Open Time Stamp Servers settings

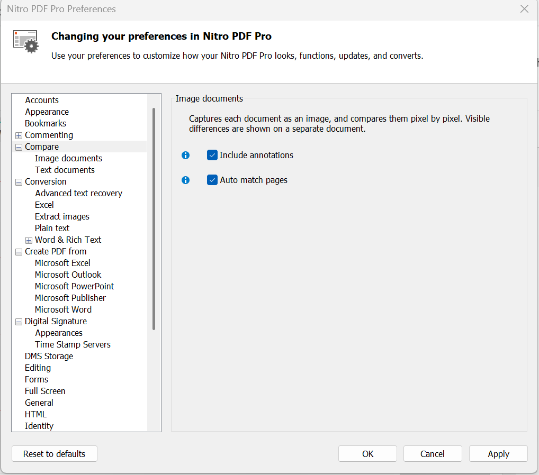pos(73,344)
